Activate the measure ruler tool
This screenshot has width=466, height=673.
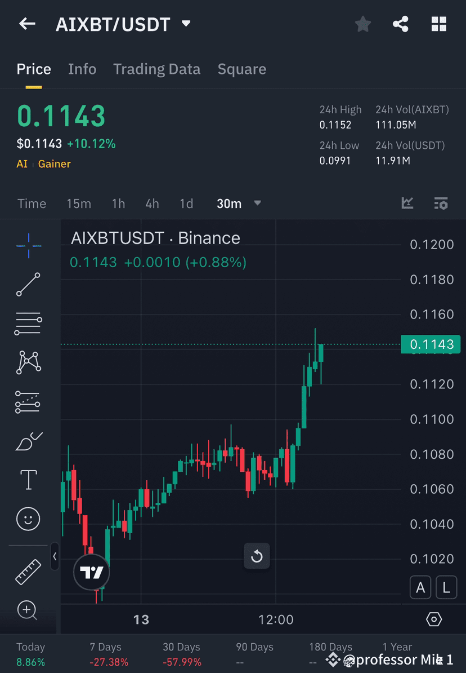point(28,571)
